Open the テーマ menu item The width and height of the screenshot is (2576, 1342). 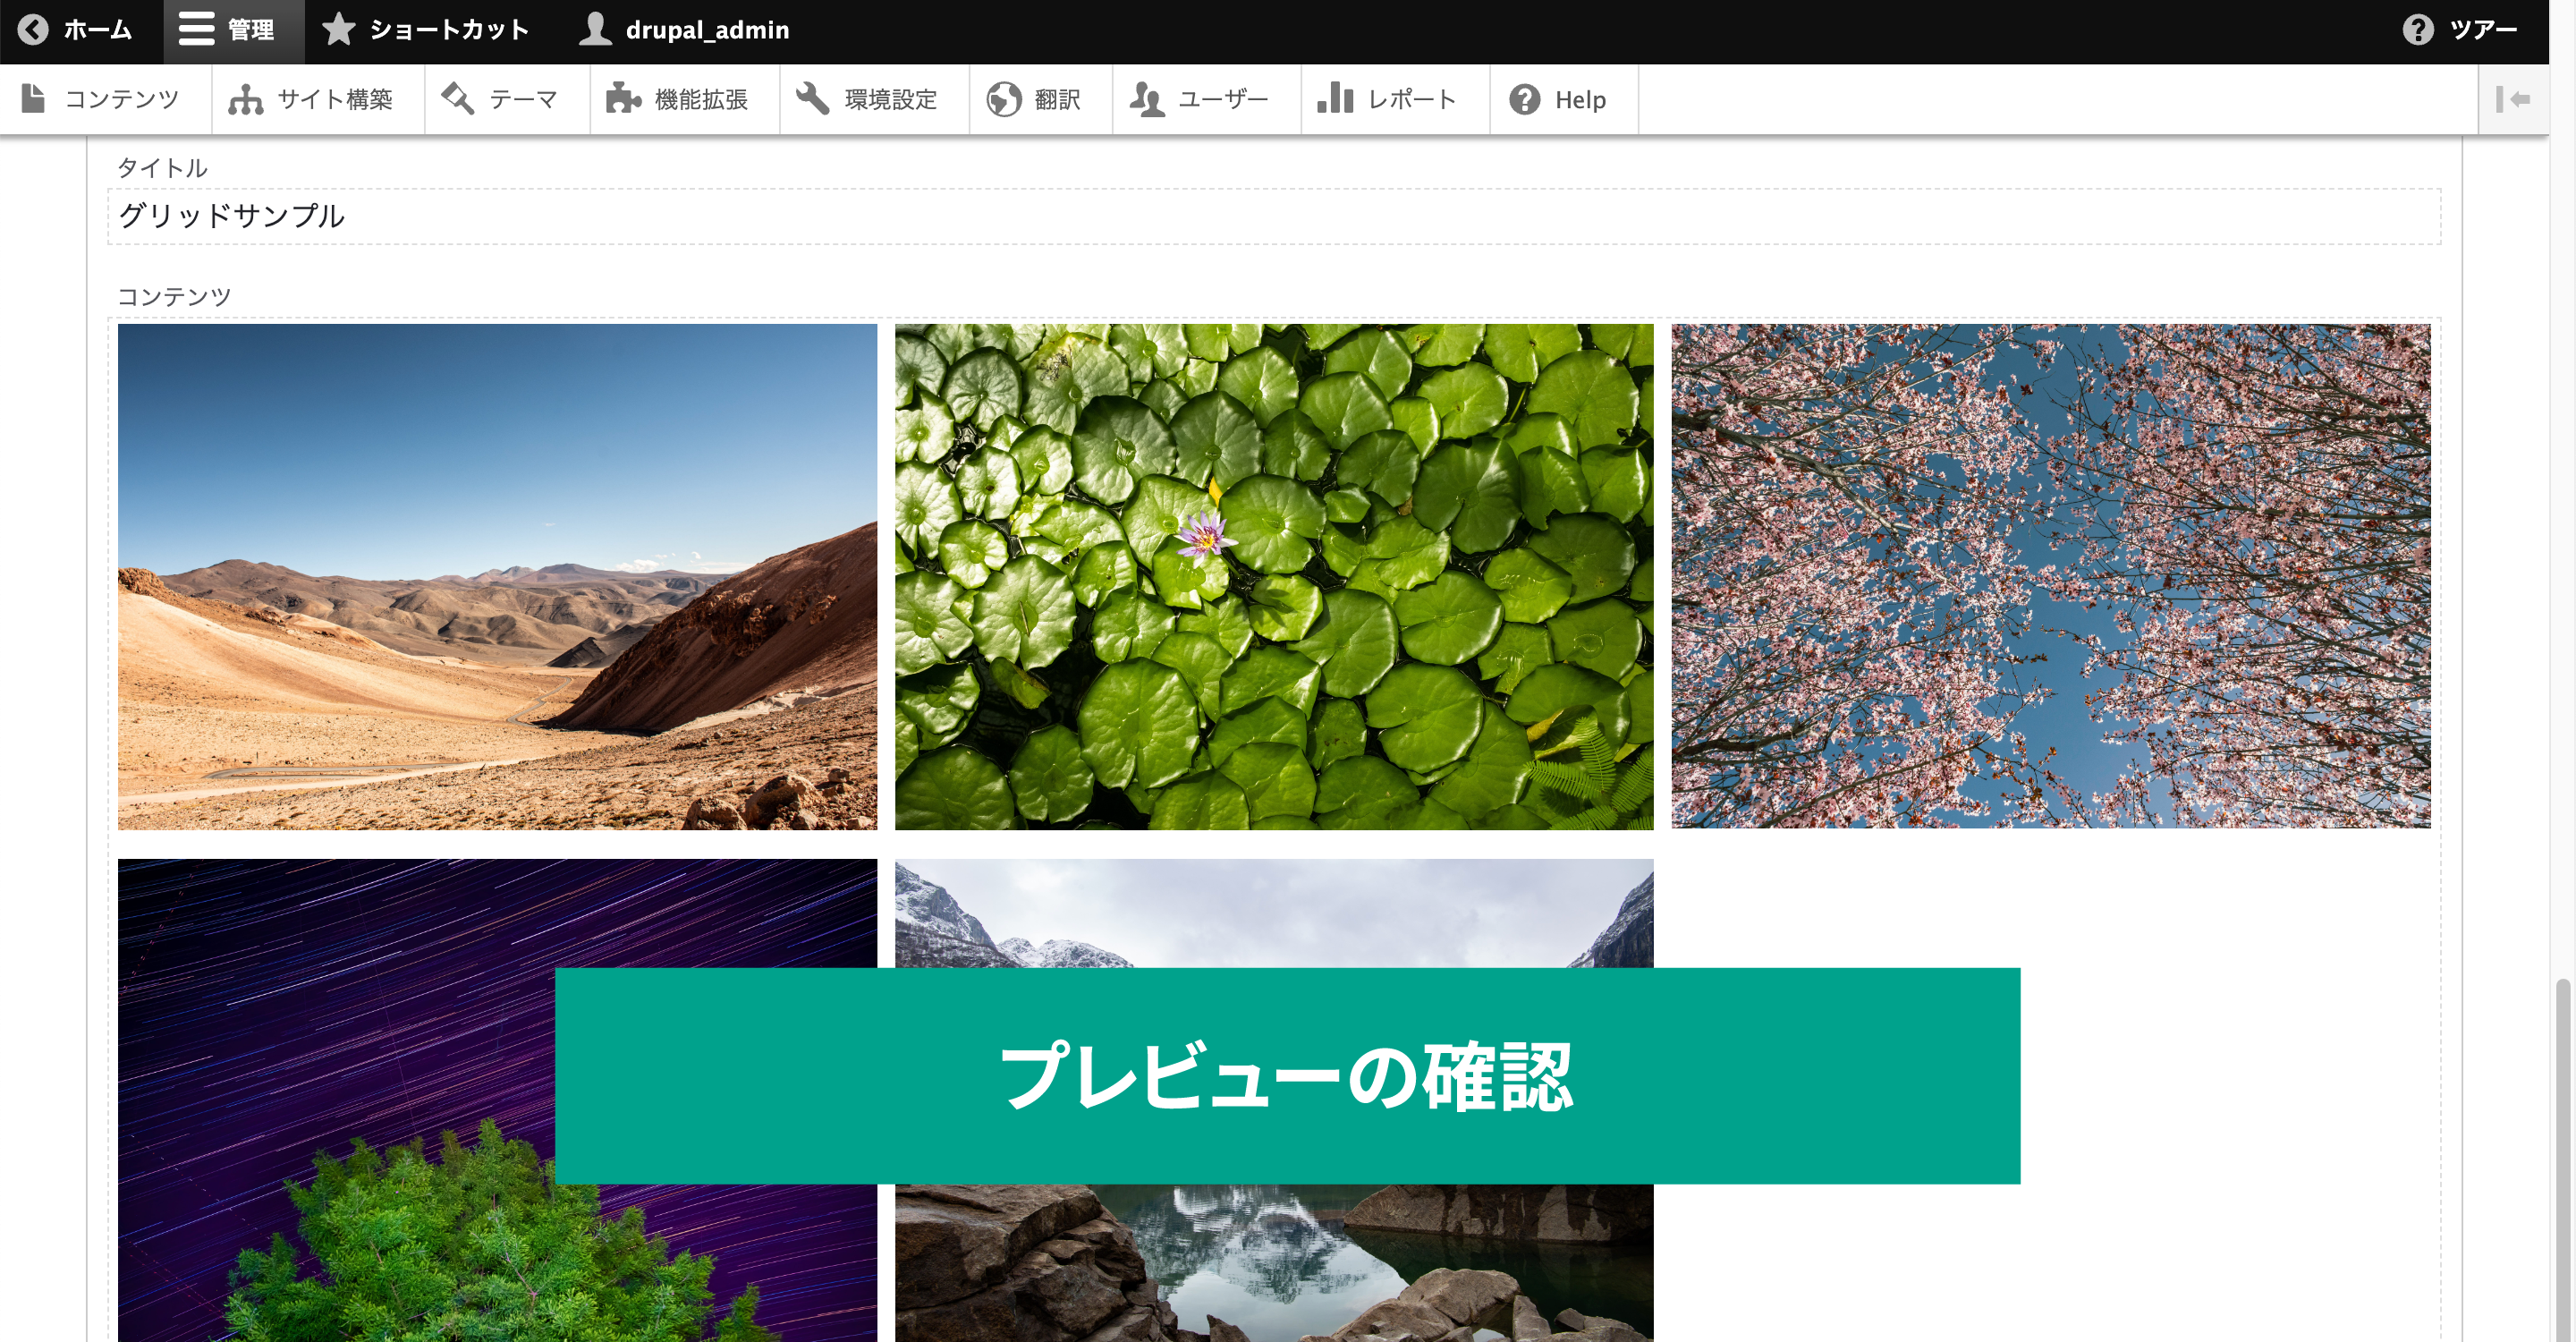click(507, 99)
